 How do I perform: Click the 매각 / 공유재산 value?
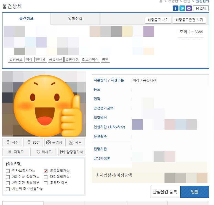pos(145,81)
